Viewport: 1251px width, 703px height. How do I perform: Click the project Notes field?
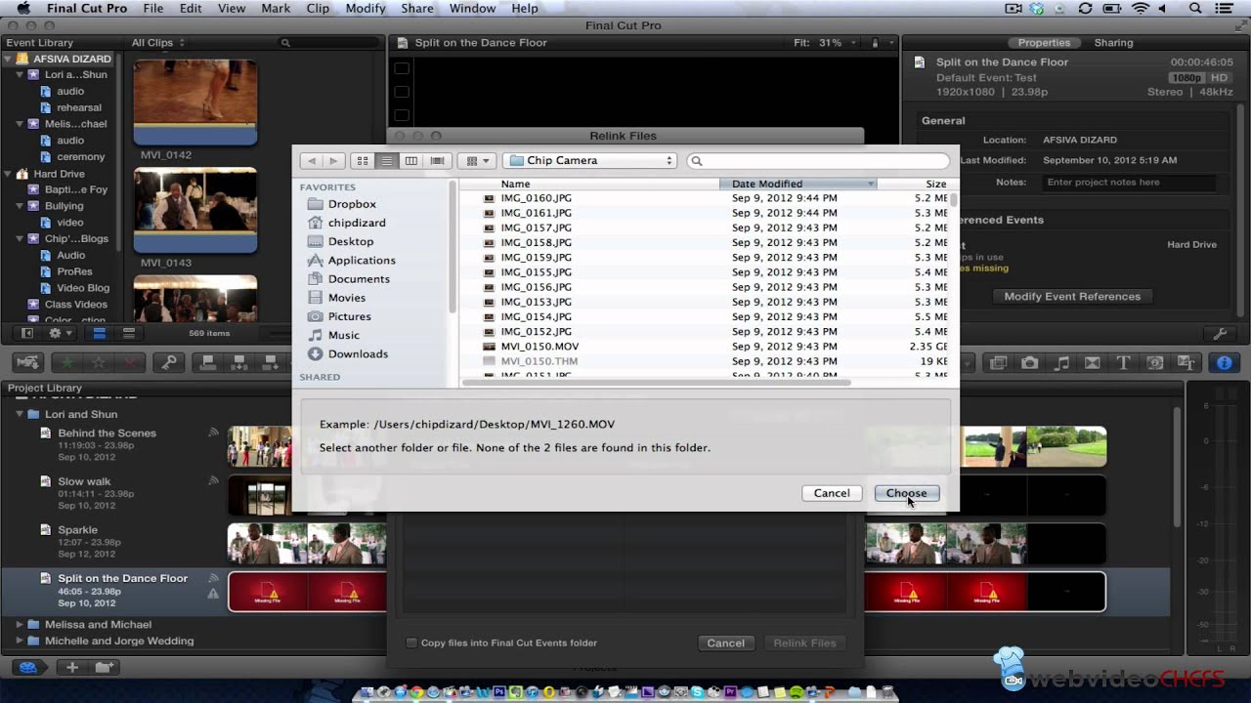[1129, 183]
